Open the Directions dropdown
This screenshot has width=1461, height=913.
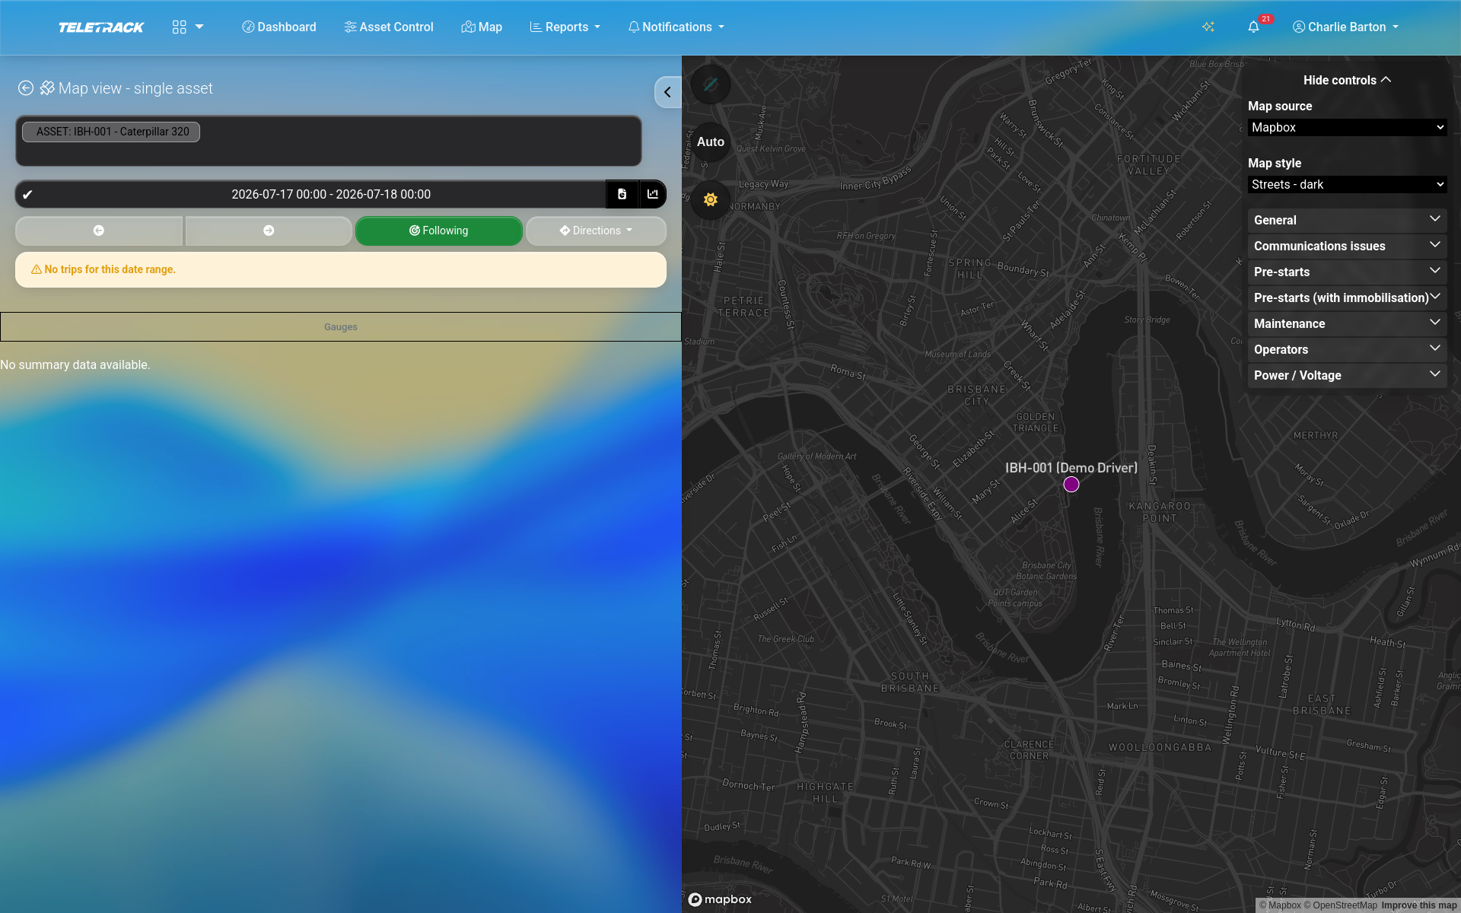click(x=596, y=231)
